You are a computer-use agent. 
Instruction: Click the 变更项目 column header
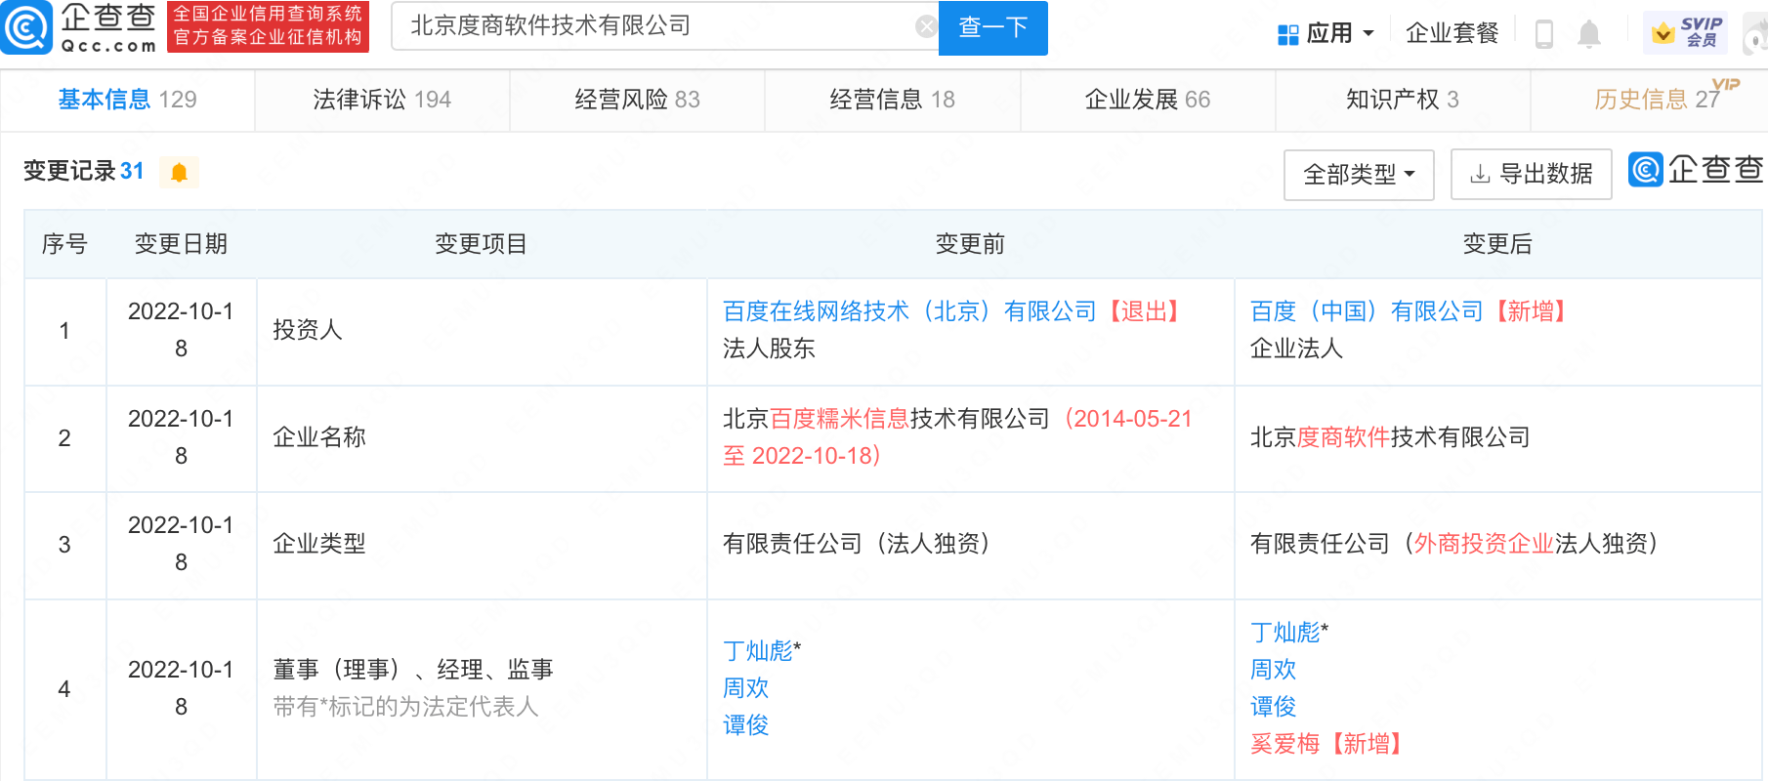tap(482, 244)
